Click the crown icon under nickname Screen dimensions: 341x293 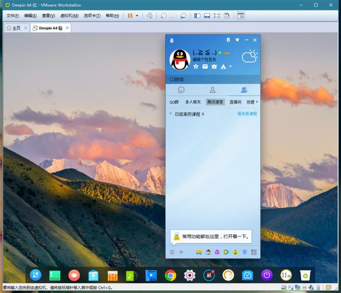coord(214,66)
